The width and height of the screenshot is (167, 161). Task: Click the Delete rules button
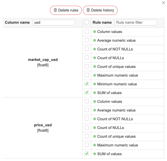tap(66, 10)
